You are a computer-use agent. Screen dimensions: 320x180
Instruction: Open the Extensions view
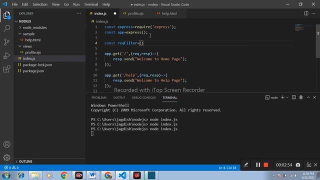pos(6,69)
